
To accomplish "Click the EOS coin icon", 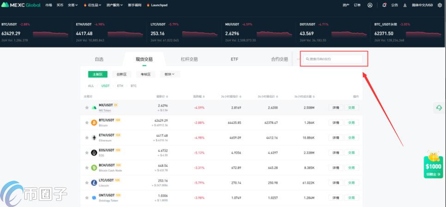I will click(94, 153).
